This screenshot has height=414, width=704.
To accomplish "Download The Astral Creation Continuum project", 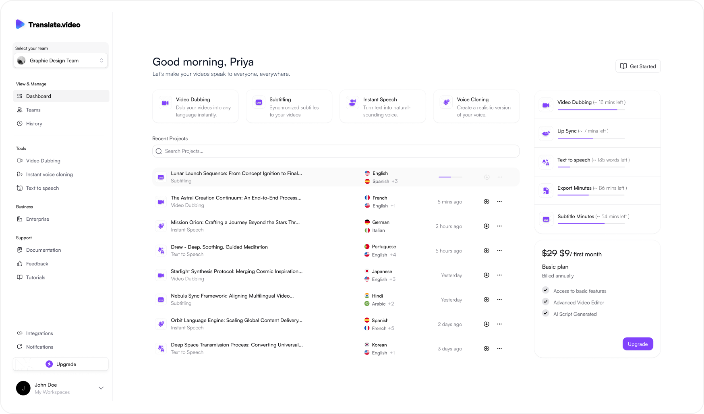I will 487,202.
